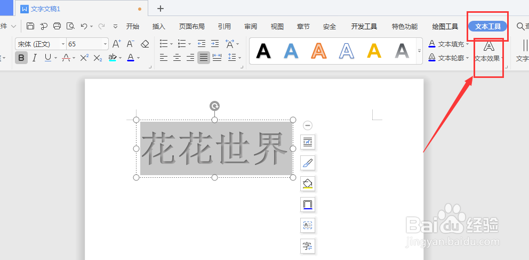Decrease paragraph indent
The width and height of the screenshot is (529, 260).
pyautogui.click(x=202, y=44)
